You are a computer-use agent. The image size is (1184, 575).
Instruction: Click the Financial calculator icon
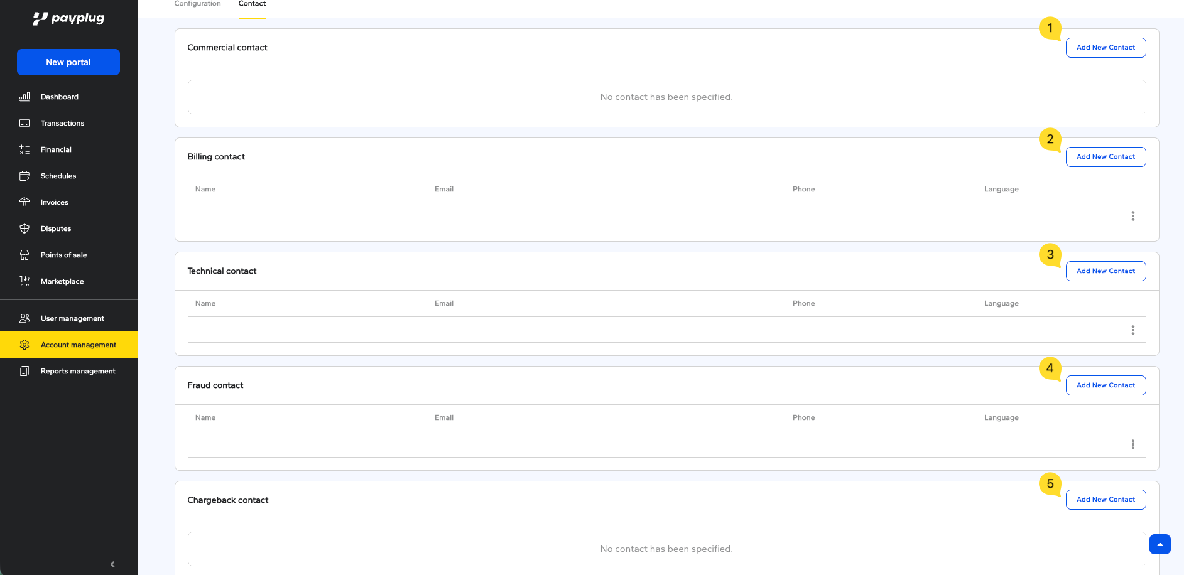[24, 149]
